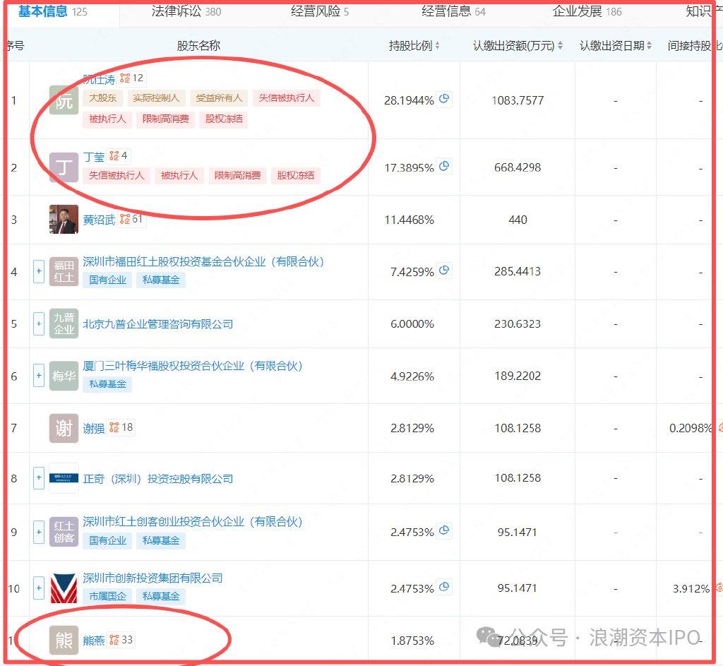Sort by 持股比例 column arrows
This screenshot has height=666, width=723.
437,46
